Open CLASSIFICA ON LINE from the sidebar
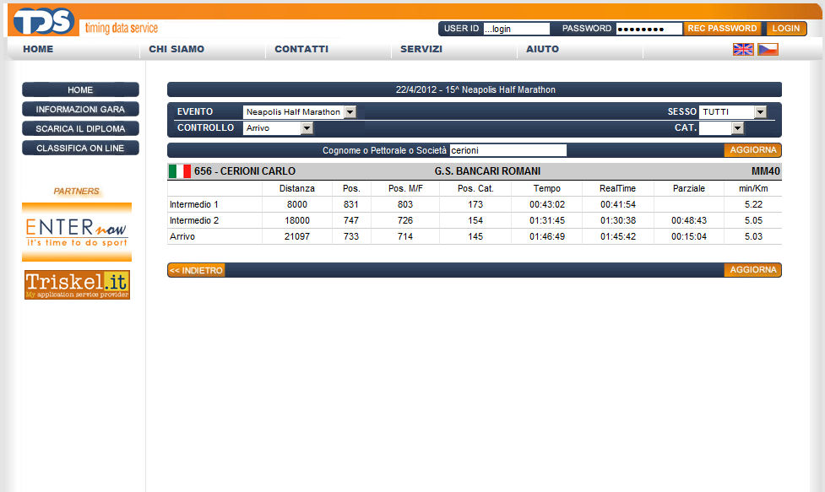 point(80,148)
